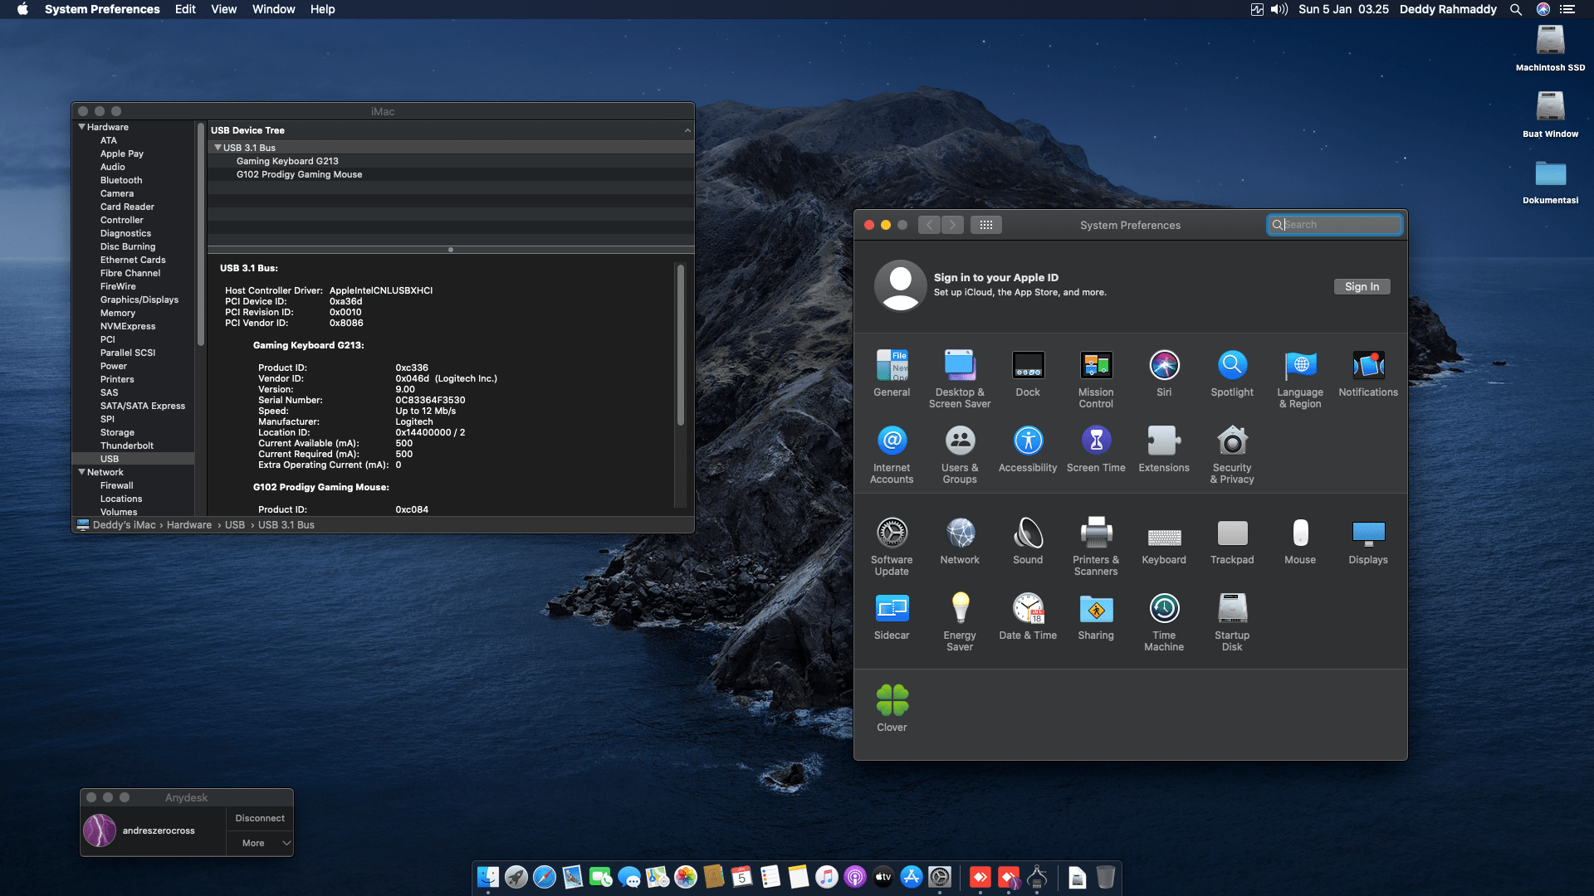Click Disconnect in the Anydesk window
1594x896 pixels.
point(260,818)
